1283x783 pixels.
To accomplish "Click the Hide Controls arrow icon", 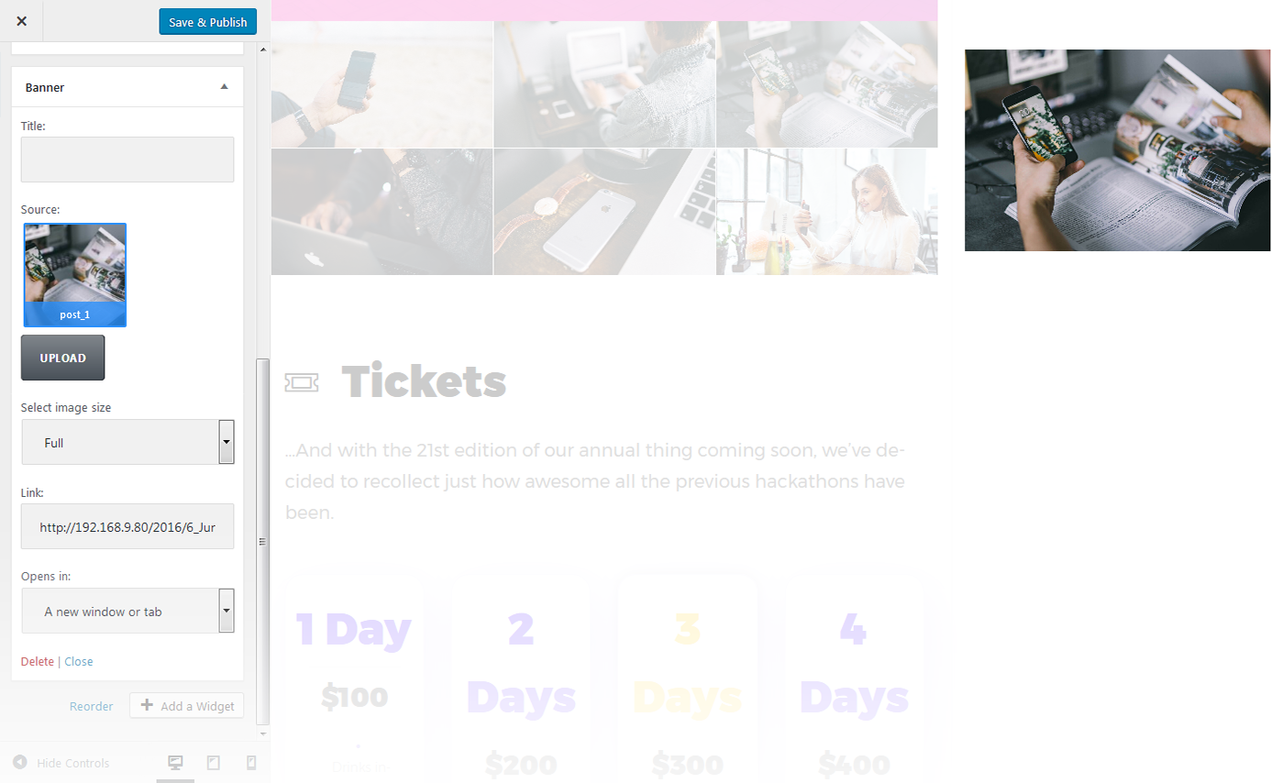I will point(19,763).
